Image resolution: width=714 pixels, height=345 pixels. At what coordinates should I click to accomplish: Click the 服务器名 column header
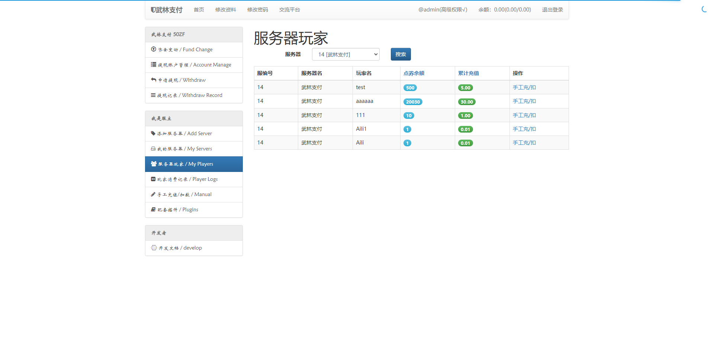click(x=312, y=73)
